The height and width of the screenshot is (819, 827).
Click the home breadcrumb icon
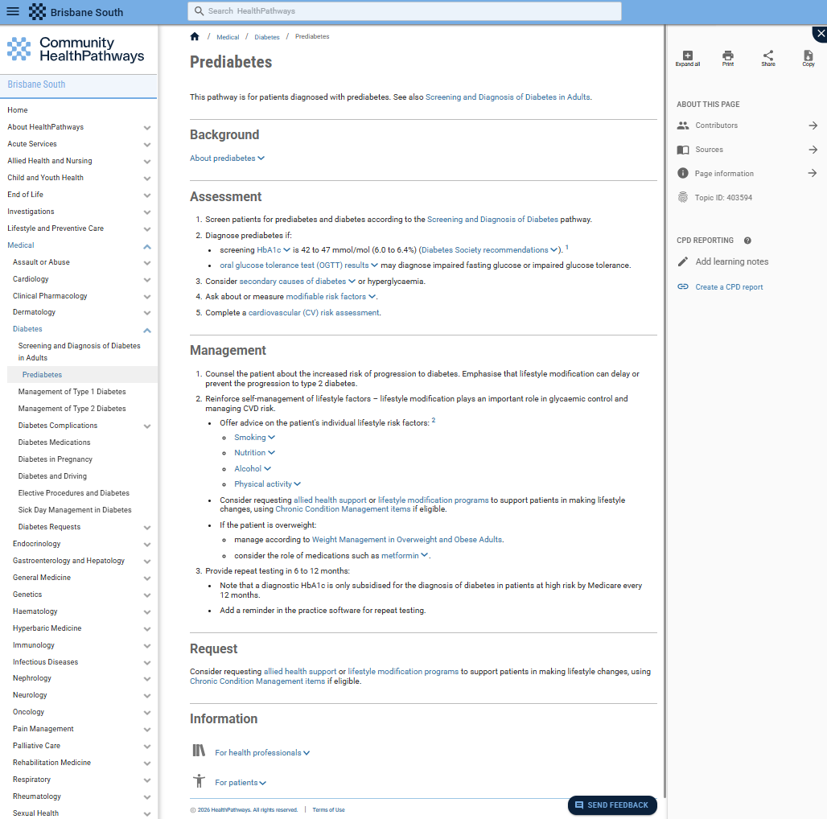pos(195,37)
